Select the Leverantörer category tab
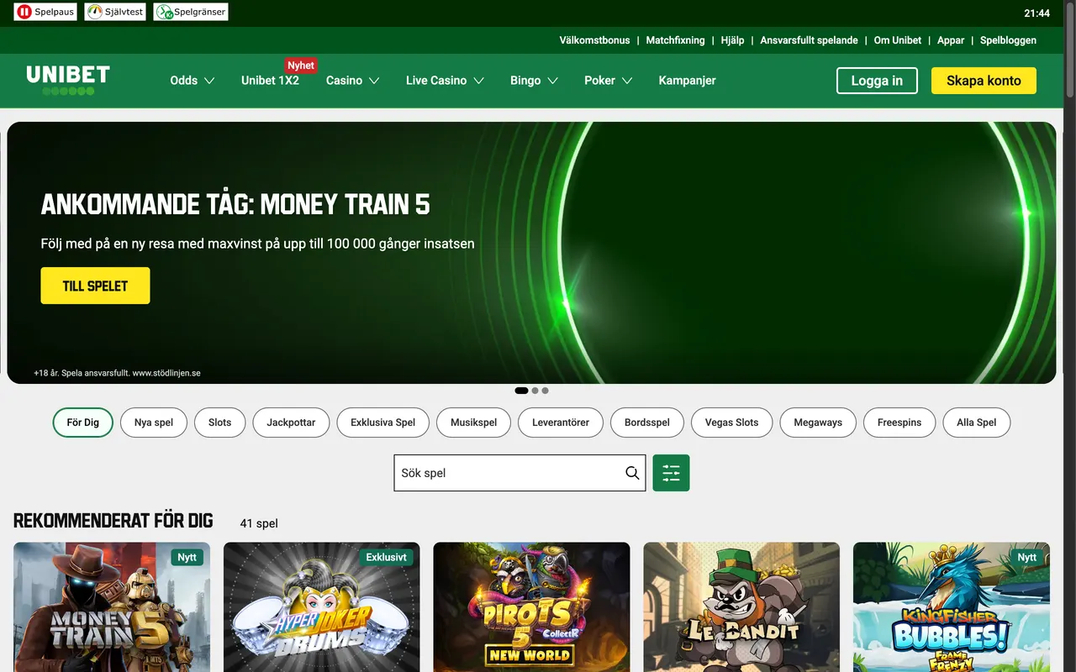 click(561, 423)
